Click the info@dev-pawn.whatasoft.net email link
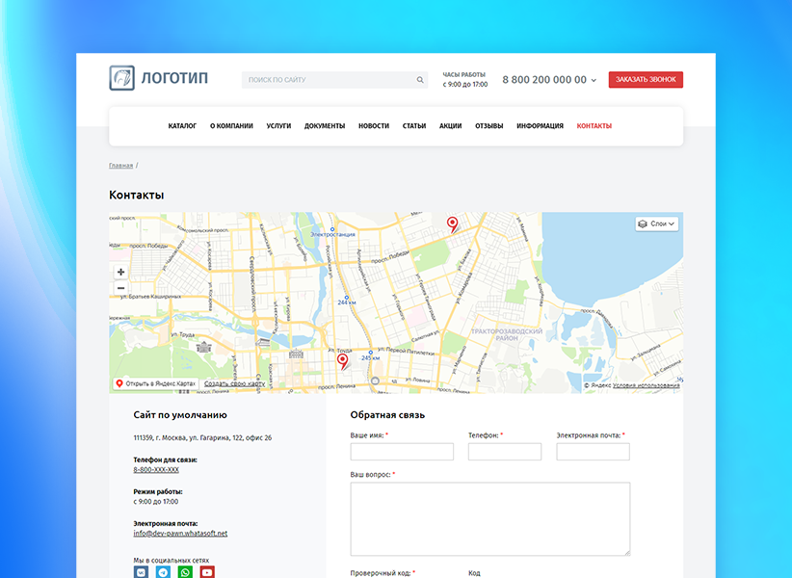The image size is (792, 578). 180,533
